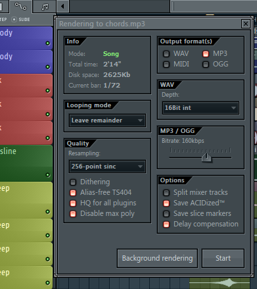This screenshot has width=257, height=289.
Task: Click the music note icon tab
Action: pyautogui.click(x=45, y=7)
